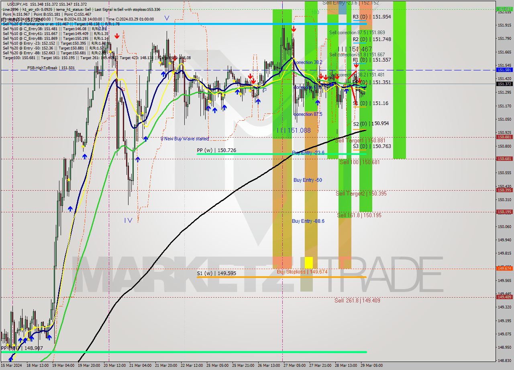Click the S1 (w) | 149.595 support label
The width and height of the screenshot is (514, 370).
click(x=216, y=273)
